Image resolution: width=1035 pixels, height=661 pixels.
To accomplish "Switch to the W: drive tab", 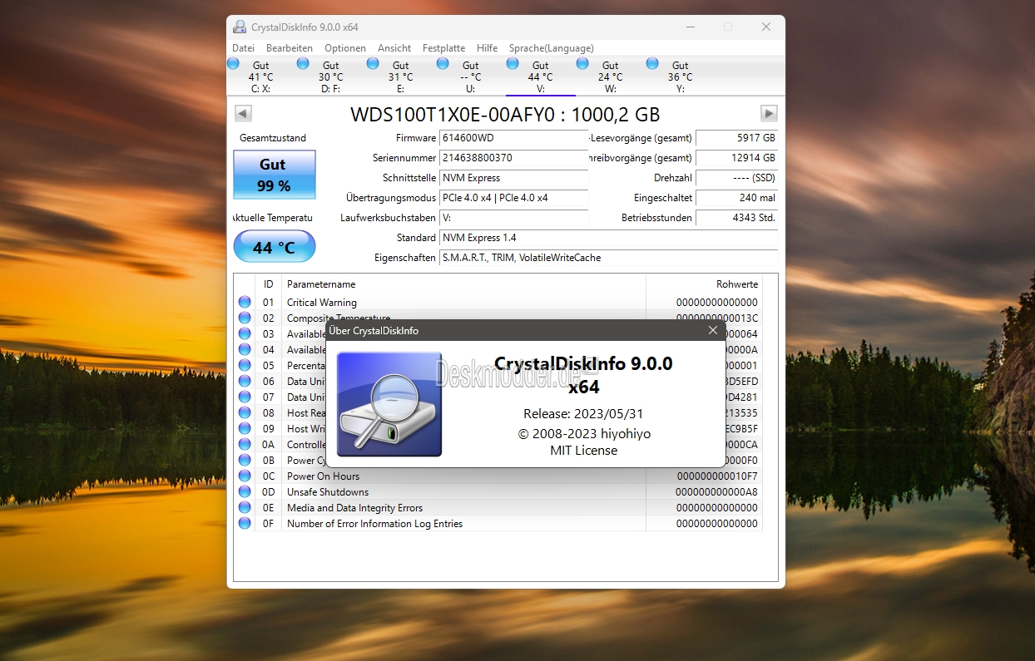I will point(611,76).
